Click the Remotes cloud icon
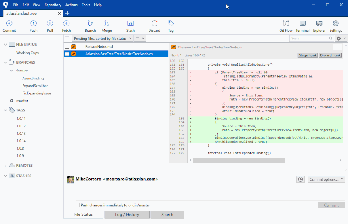 tap(12, 166)
